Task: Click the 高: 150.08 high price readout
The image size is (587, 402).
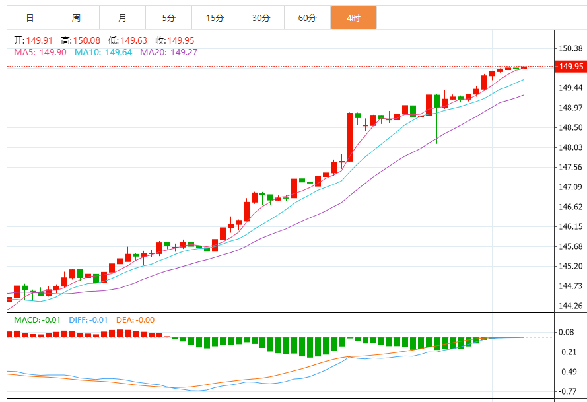Action: pos(81,40)
